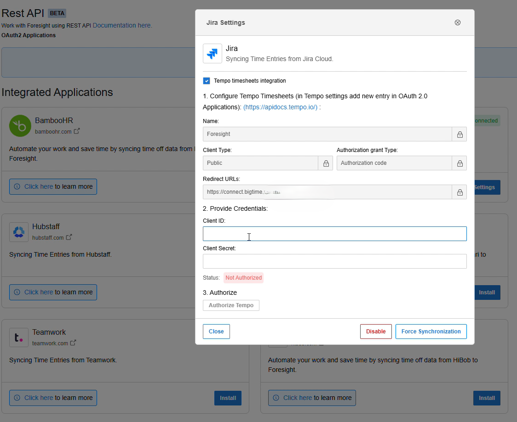Screen dimensions: 517x422
Task: Click the Not Authorized status badge
Action: [244, 277]
